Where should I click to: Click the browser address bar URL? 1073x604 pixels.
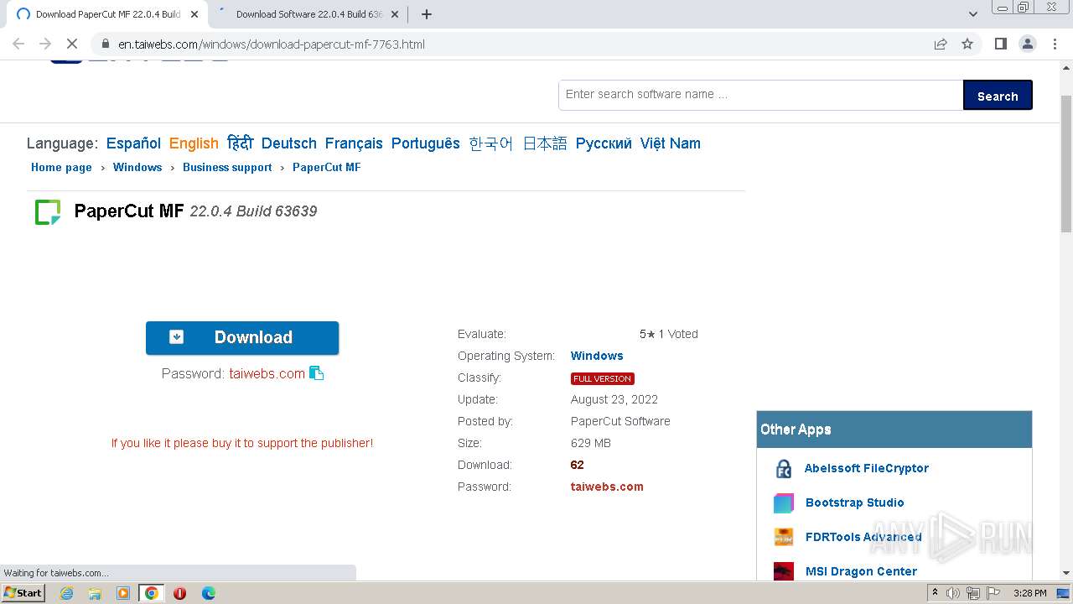[x=272, y=44]
